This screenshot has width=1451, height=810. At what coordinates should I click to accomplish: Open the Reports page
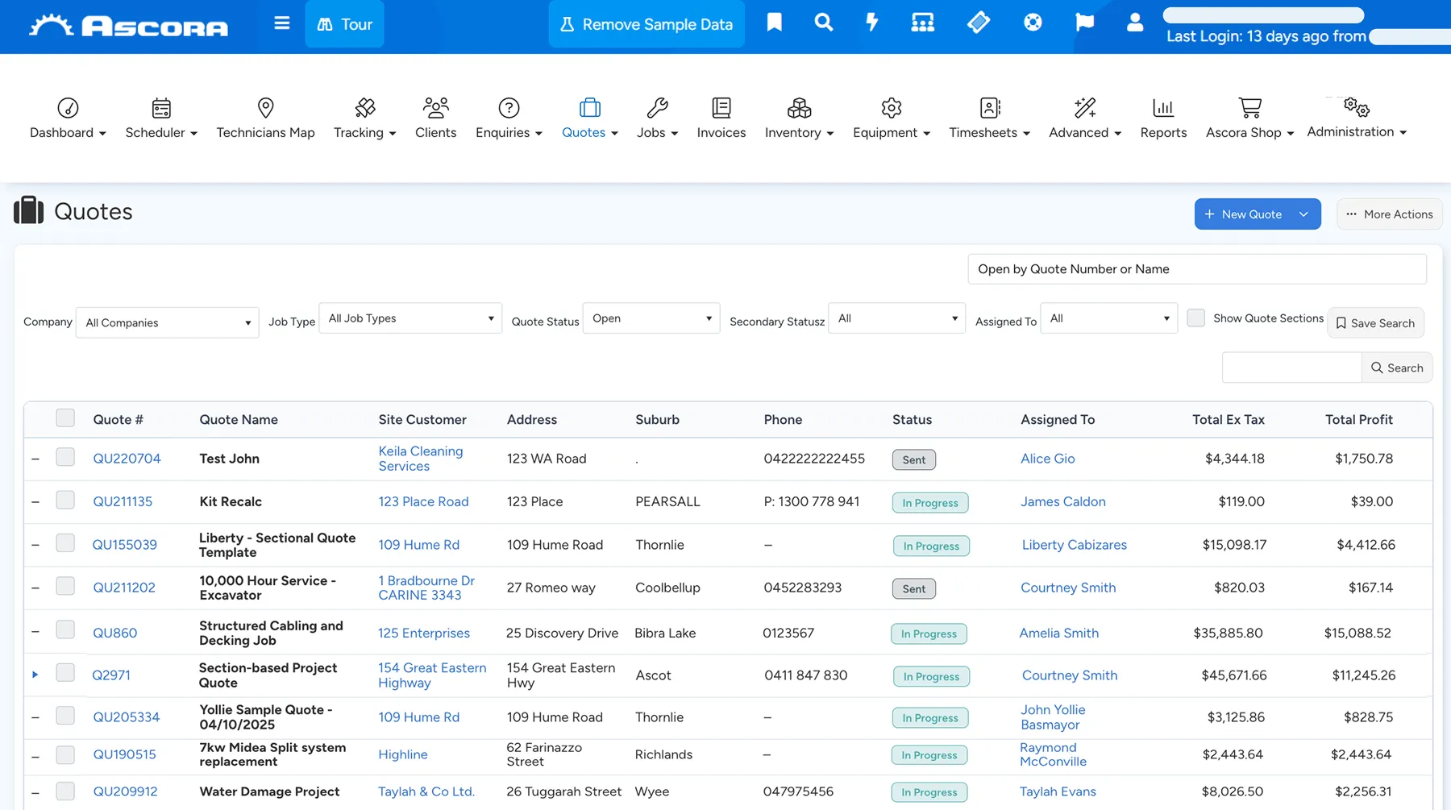tap(1163, 118)
